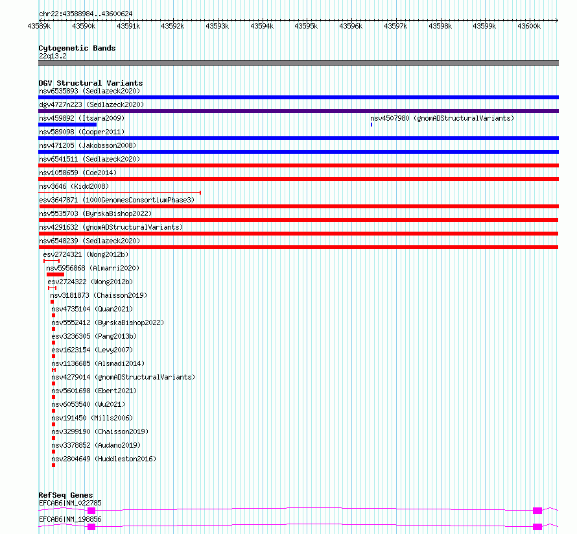
Task: Click nsv471205 (Jakobsson2008) label
Action: point(88,145)
